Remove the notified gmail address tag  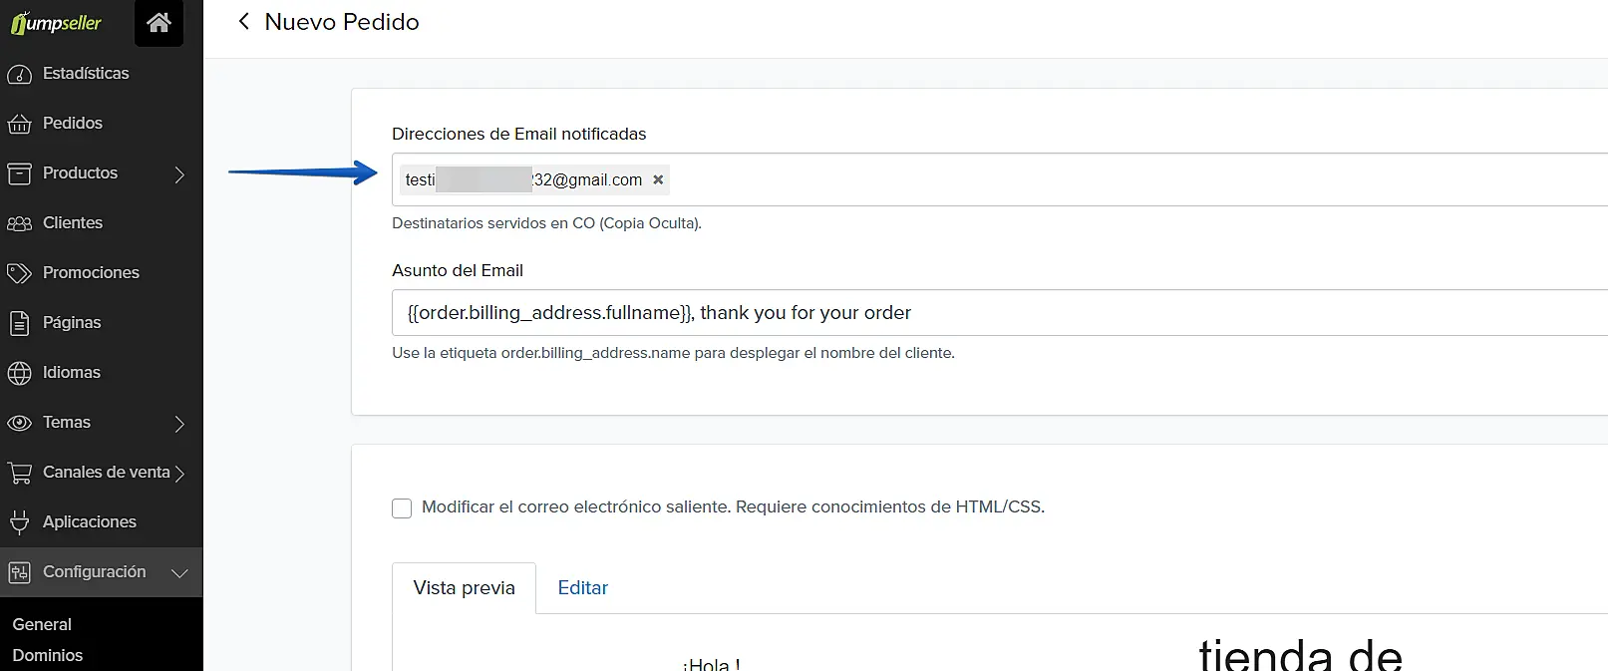pyautogui.click(x=658, y=180)
